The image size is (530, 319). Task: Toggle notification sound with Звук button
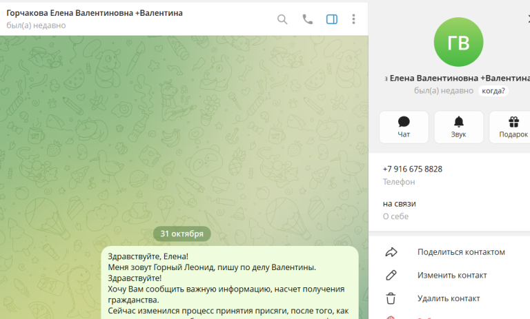pos(459,127)
